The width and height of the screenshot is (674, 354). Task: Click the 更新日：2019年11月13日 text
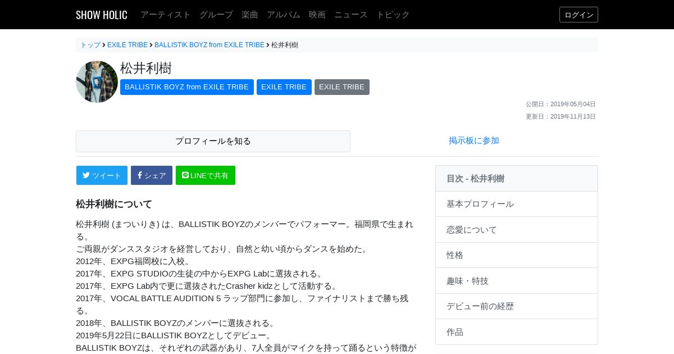561,116
